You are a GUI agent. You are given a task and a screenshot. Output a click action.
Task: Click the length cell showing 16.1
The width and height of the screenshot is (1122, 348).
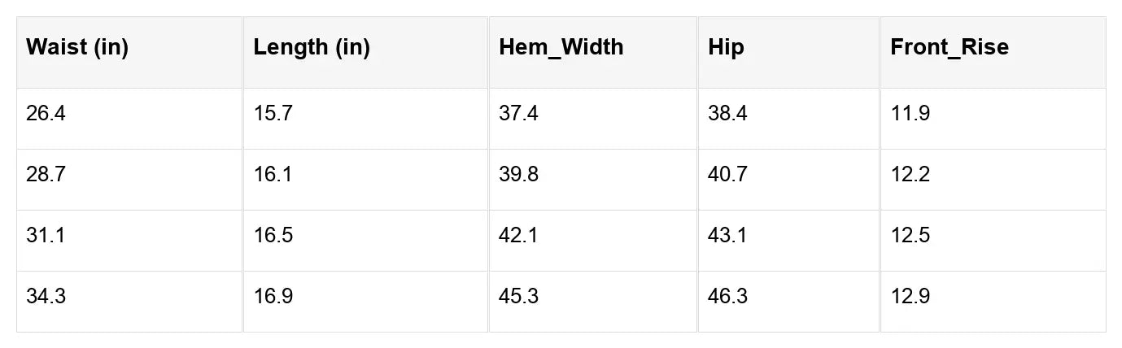[273, 175]
